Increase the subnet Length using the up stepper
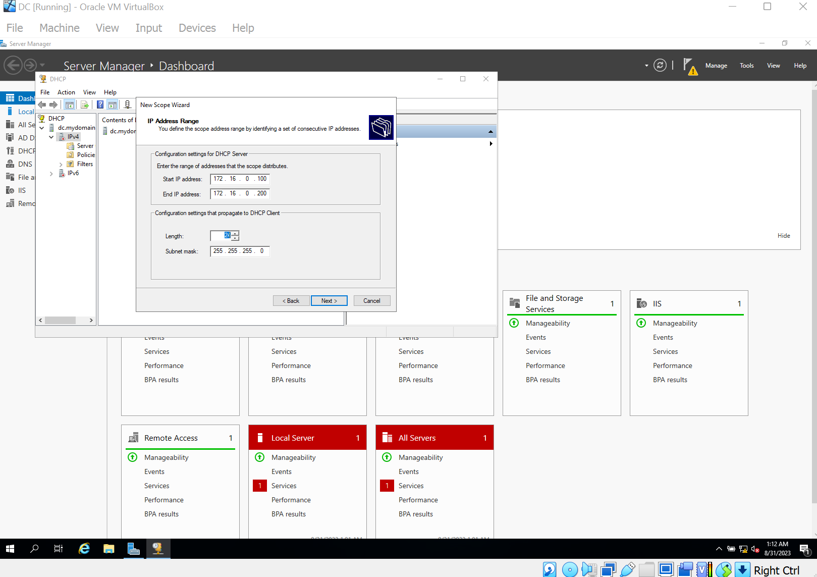This screenshot has width=817, height=577. 236,234
